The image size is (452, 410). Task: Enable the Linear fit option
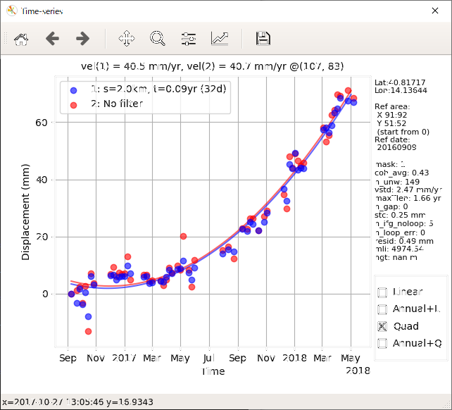(x=382, y=292)
